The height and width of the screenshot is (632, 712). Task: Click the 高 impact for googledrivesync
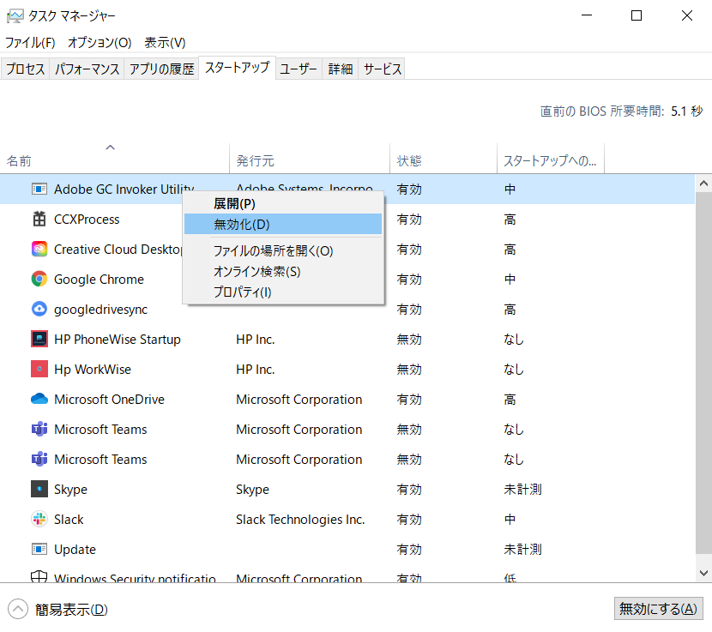click(510, 310)
